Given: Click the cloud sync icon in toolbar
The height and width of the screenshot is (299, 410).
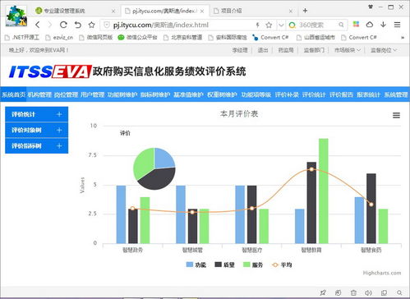Looking at the screenshot, I should point(370,25).
